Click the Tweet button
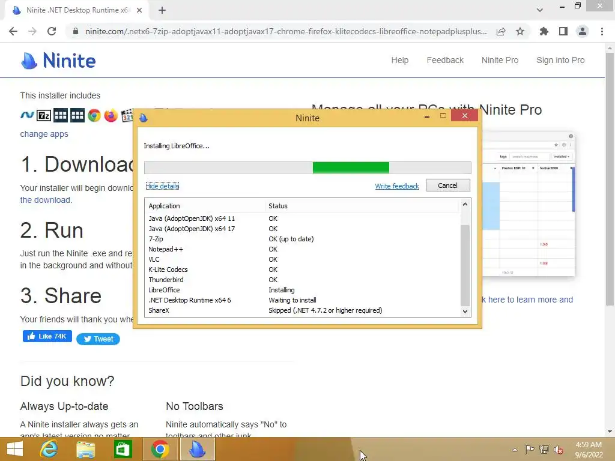The width and height of the screenshot is (615, 461). 98,339
